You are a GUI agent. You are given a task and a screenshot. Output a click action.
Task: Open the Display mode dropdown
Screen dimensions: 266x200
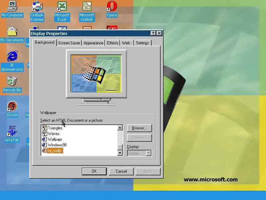click(139, 153)
